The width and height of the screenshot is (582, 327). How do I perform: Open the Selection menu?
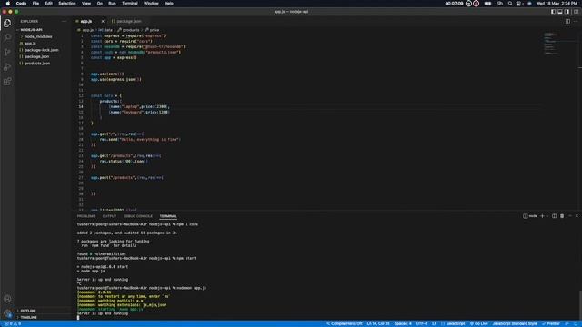point(66,4)
